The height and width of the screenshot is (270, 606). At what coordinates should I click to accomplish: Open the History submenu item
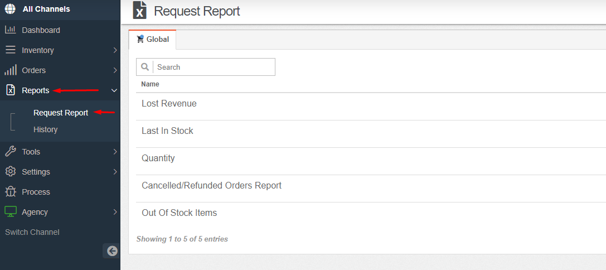click(46, 129)
